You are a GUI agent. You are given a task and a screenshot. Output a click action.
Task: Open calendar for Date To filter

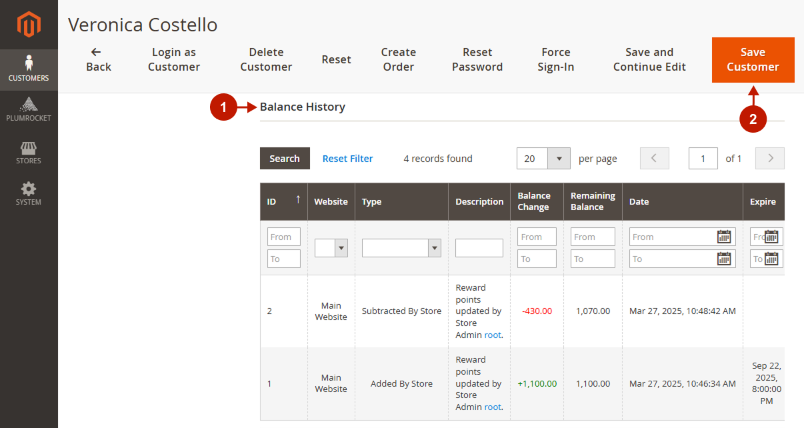pos(724,259)
